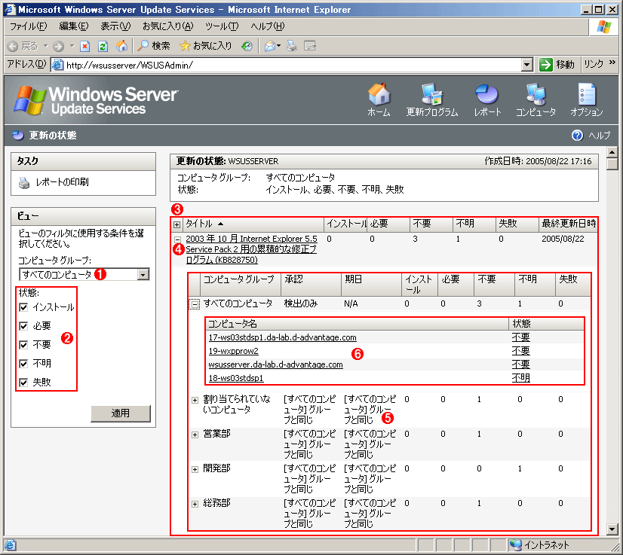
Task: Click the Print toolbar icon
Action: pyautogui.click(x=292, y=47)
